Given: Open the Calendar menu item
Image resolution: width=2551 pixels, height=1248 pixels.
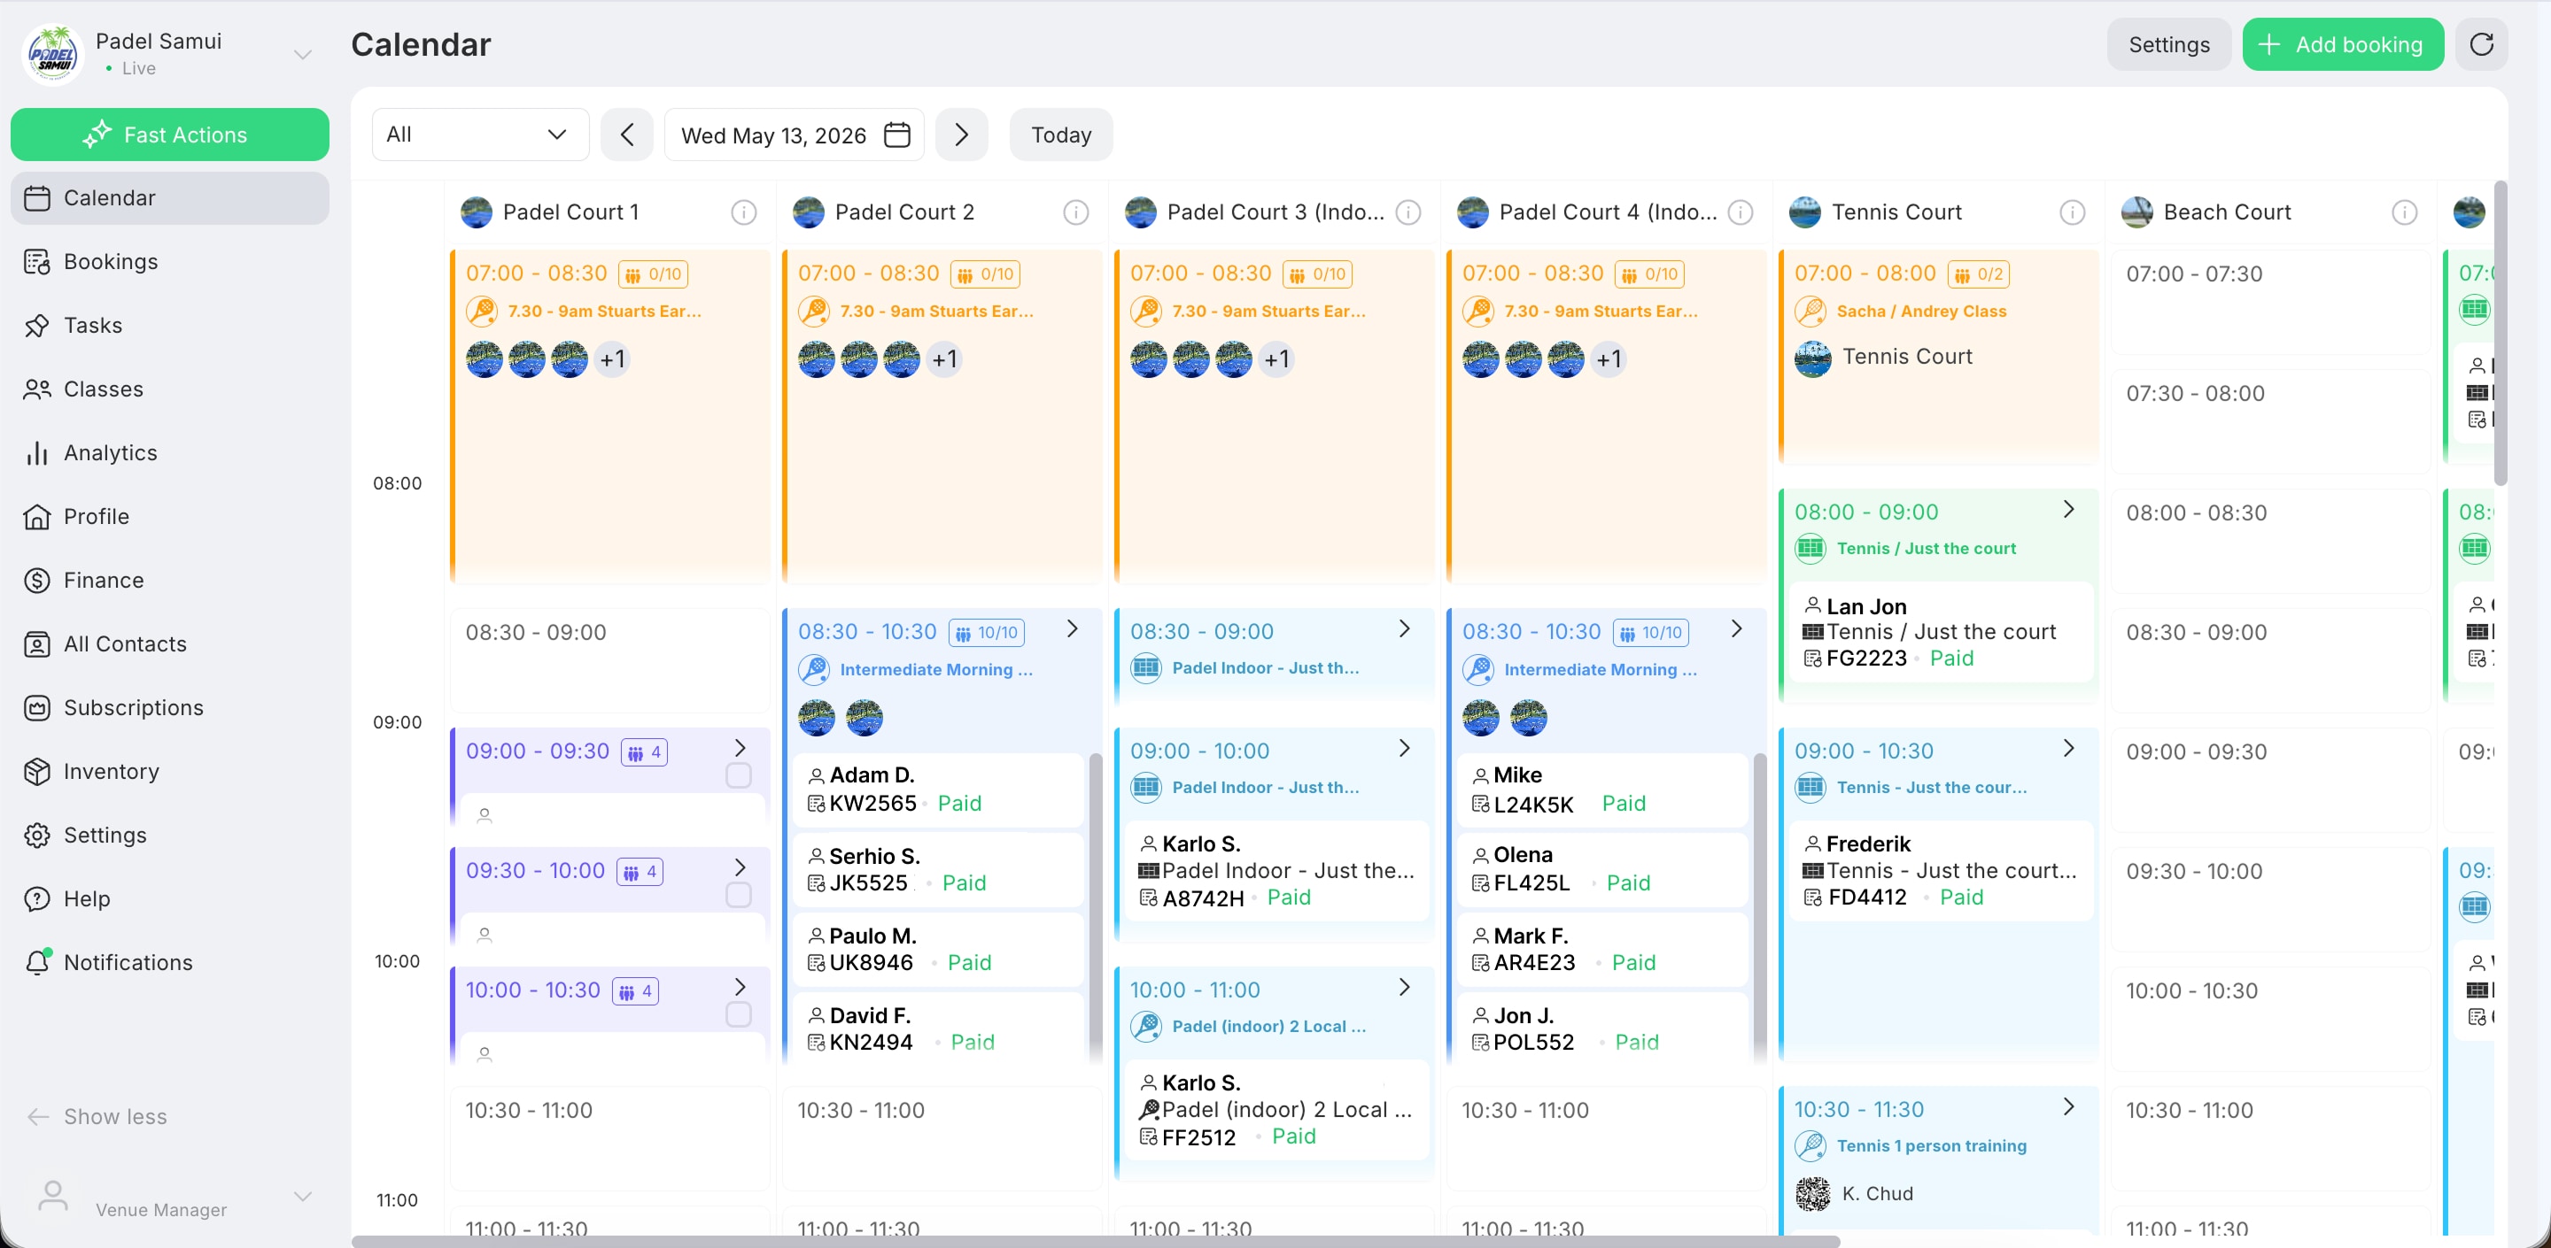Looking at the screenshot, I should [170, 198].
